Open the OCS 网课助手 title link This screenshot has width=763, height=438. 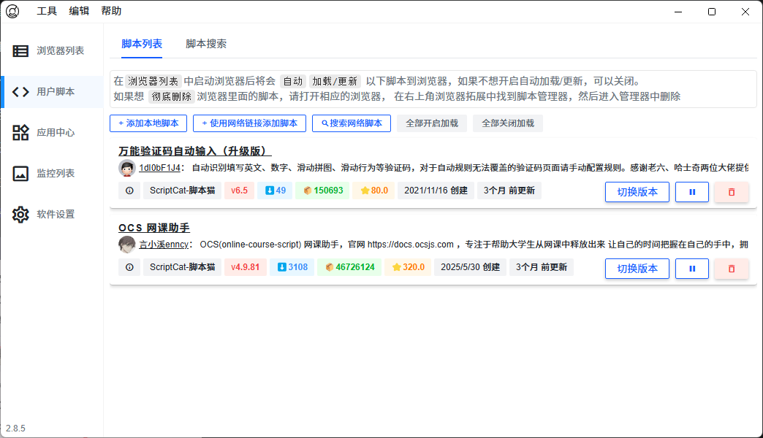tap(154, 228)
